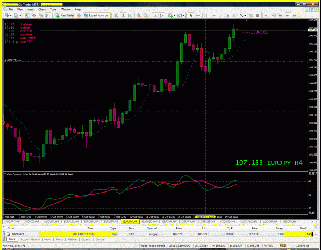The width and height of the screenshot is (321, 250).
Task: Click the Zoom Out magnifier icon
Action: 145,15
